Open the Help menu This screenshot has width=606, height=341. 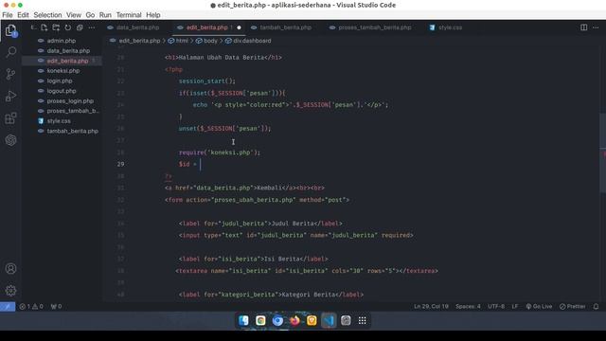pyautogui.click(x=153, y=15)
